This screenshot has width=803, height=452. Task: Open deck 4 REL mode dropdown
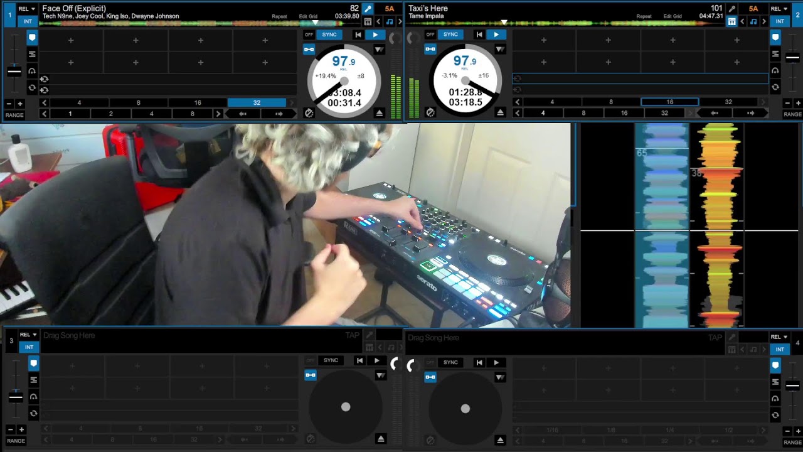[x=780, y=337]
